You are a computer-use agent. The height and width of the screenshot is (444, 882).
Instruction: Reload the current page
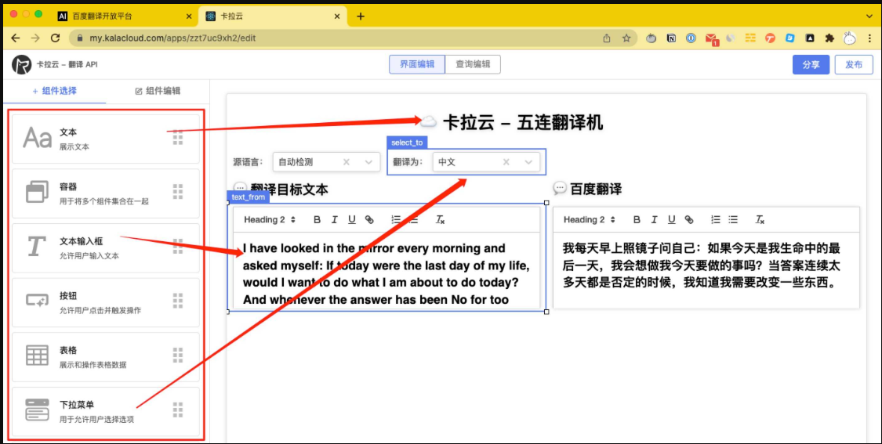[55, 38]
